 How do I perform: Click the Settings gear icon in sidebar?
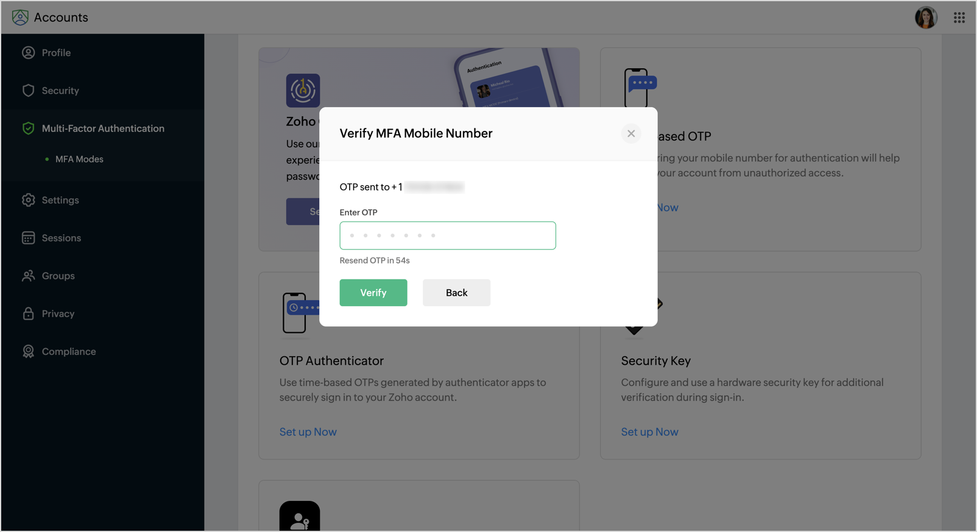pos(28,200)
